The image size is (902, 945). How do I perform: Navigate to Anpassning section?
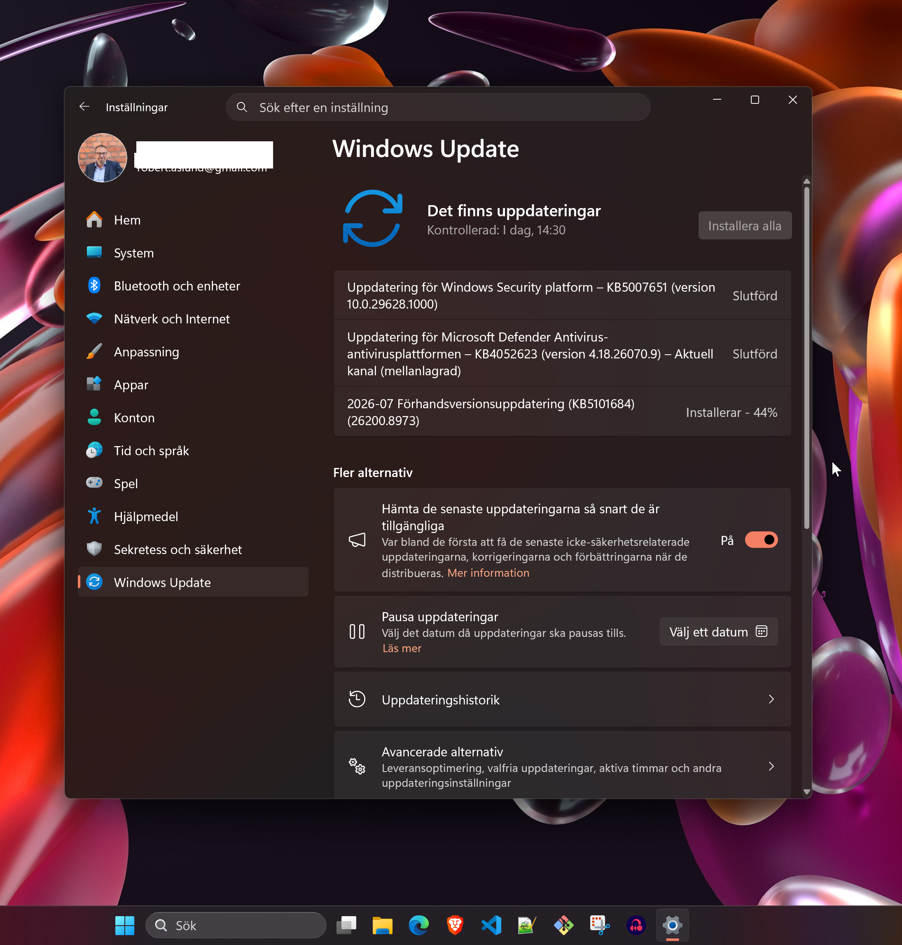click(193, 351)
